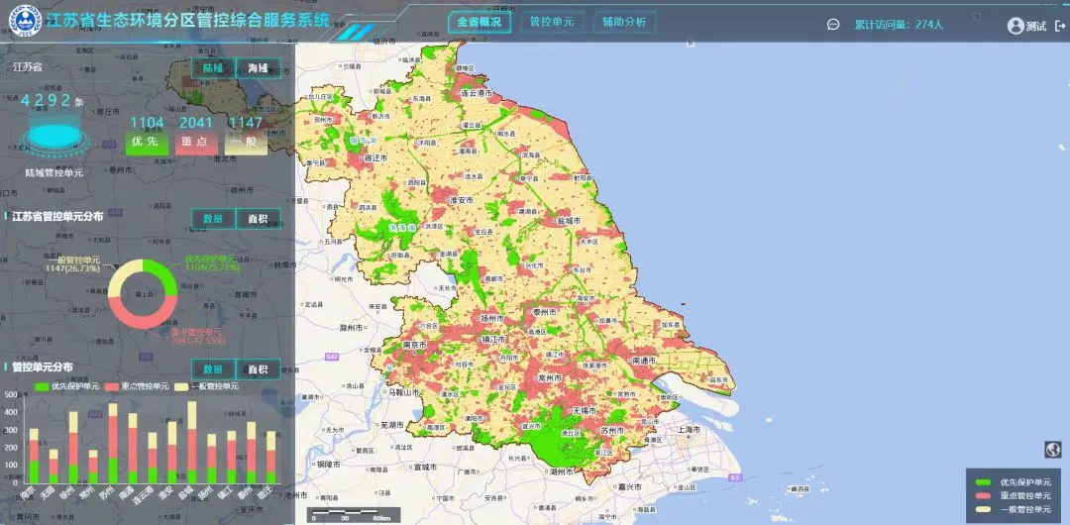Viewport: 1070px width, 525px height.
Task: Click the 测试 user avatar icon
Action: [1016, 27]
